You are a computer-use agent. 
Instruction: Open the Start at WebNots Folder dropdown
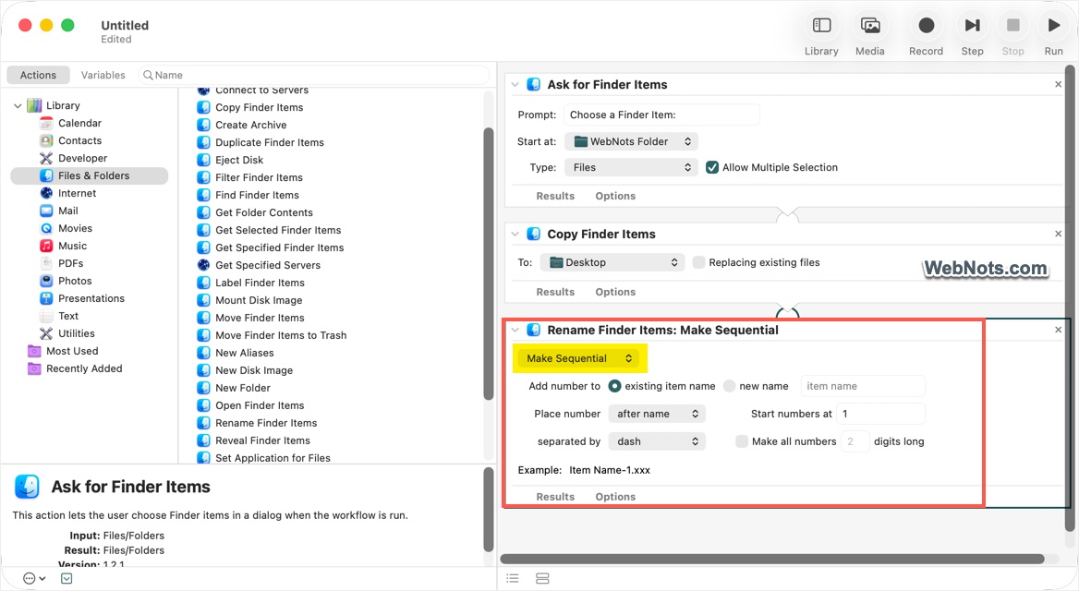631,141
